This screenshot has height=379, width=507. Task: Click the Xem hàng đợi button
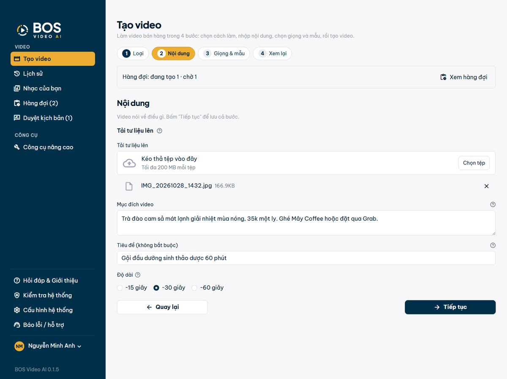[463, 77]
